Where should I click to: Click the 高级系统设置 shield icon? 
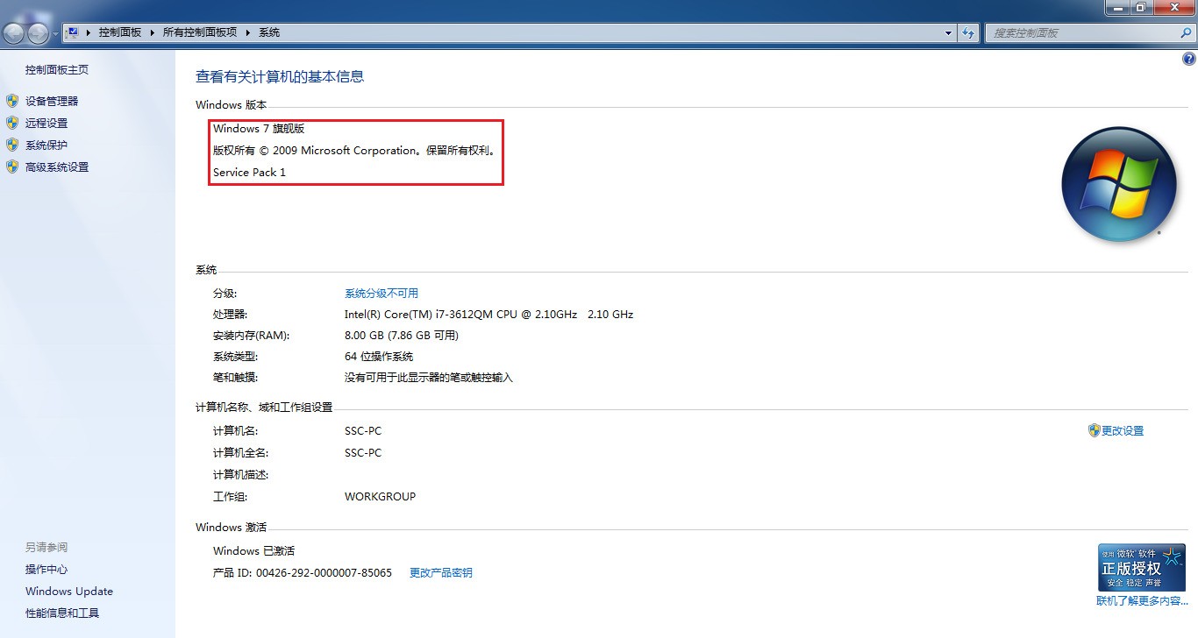click(x=11, y=167)
